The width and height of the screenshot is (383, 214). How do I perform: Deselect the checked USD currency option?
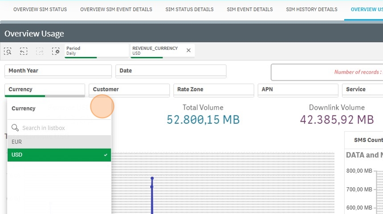point(59,155)
